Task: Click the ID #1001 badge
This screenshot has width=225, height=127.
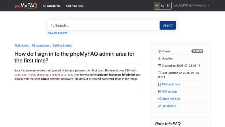Action: [x=197, y=51]
